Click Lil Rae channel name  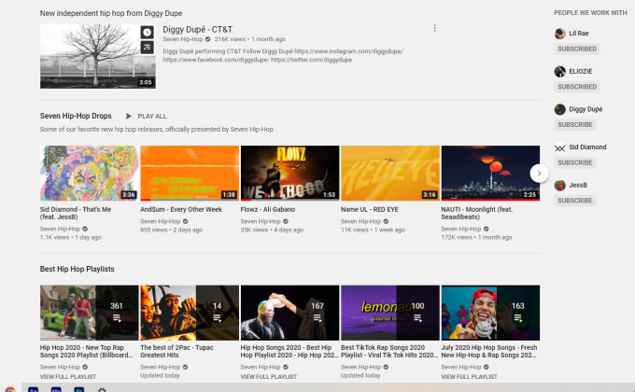579,34
